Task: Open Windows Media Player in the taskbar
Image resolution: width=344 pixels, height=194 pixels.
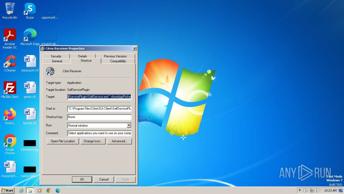Action: pyautogui.click(x=40, y=190)
